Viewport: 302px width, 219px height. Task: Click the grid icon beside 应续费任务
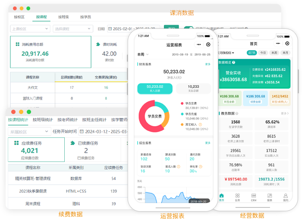click(16, 143)
